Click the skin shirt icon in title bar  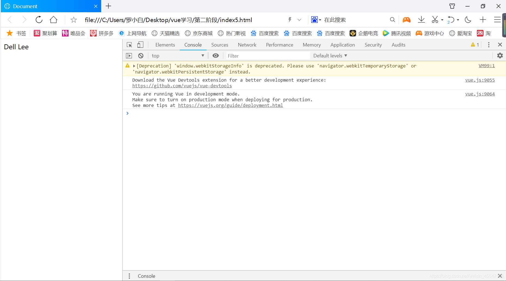pyautogui.click(x=452, y=6)
